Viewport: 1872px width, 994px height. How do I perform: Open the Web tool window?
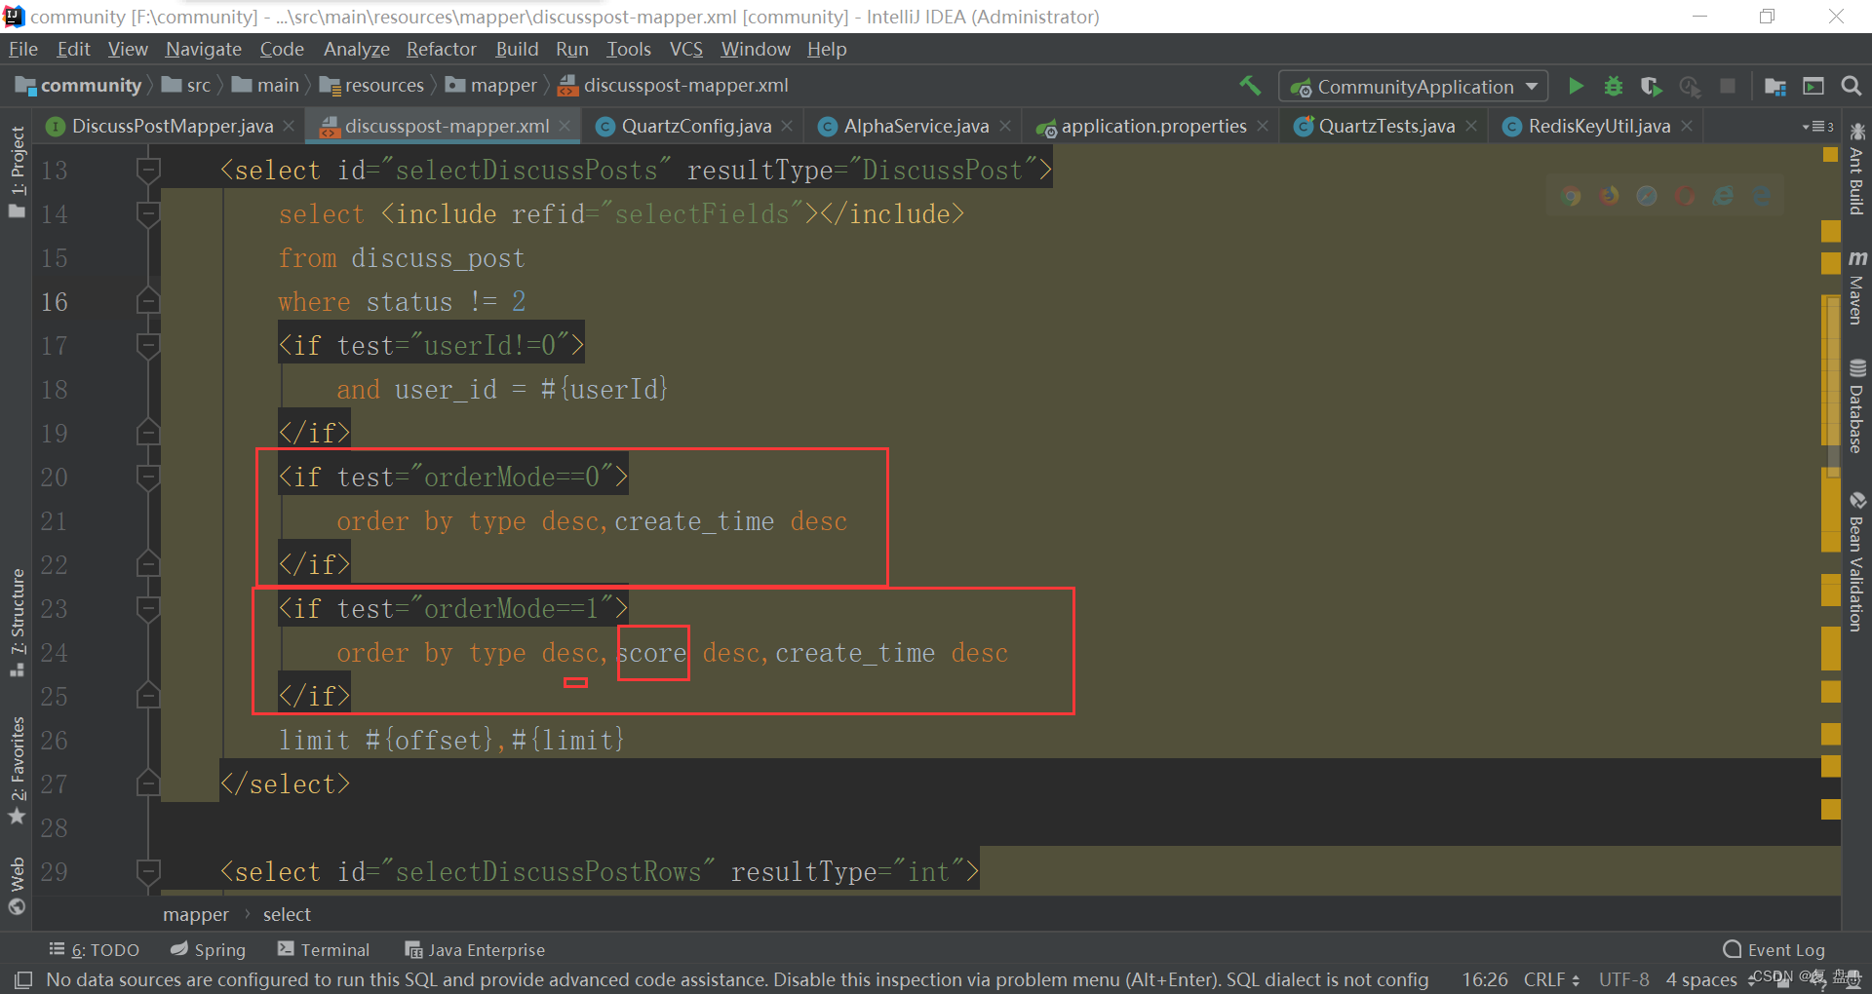click(x=17, y=886)
